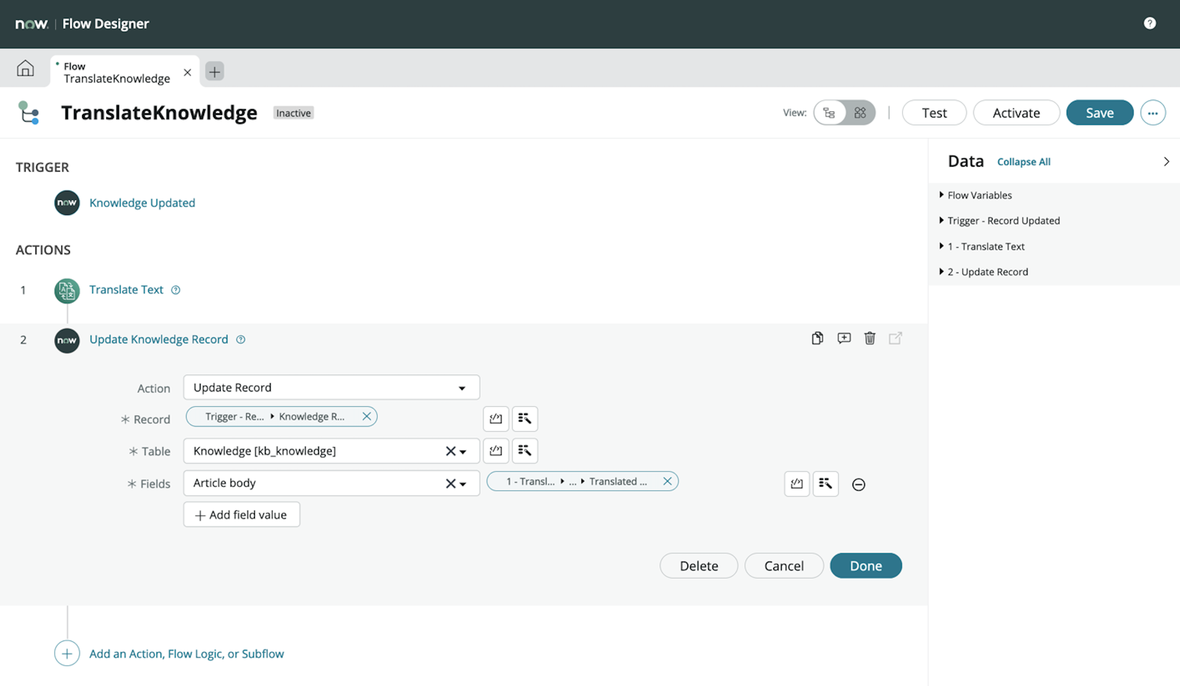This screenshot has width=1180, height=686.
Task: Add annotation comment to action 2
Action: click(843, 338)
